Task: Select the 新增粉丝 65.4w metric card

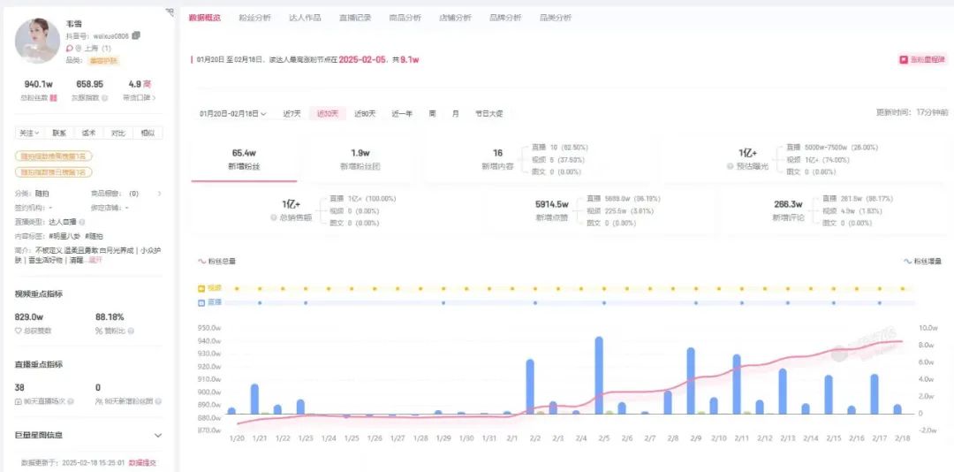Action: (x=244, y=160)
